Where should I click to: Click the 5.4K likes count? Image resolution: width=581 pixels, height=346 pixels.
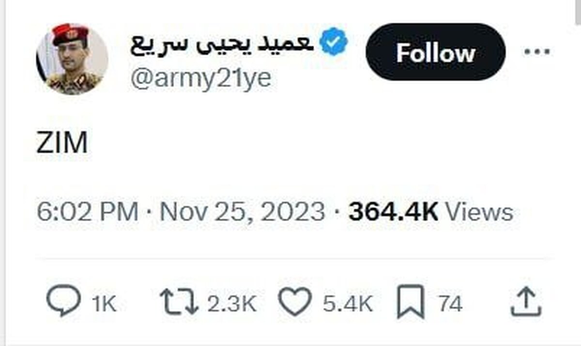(348, 304)
